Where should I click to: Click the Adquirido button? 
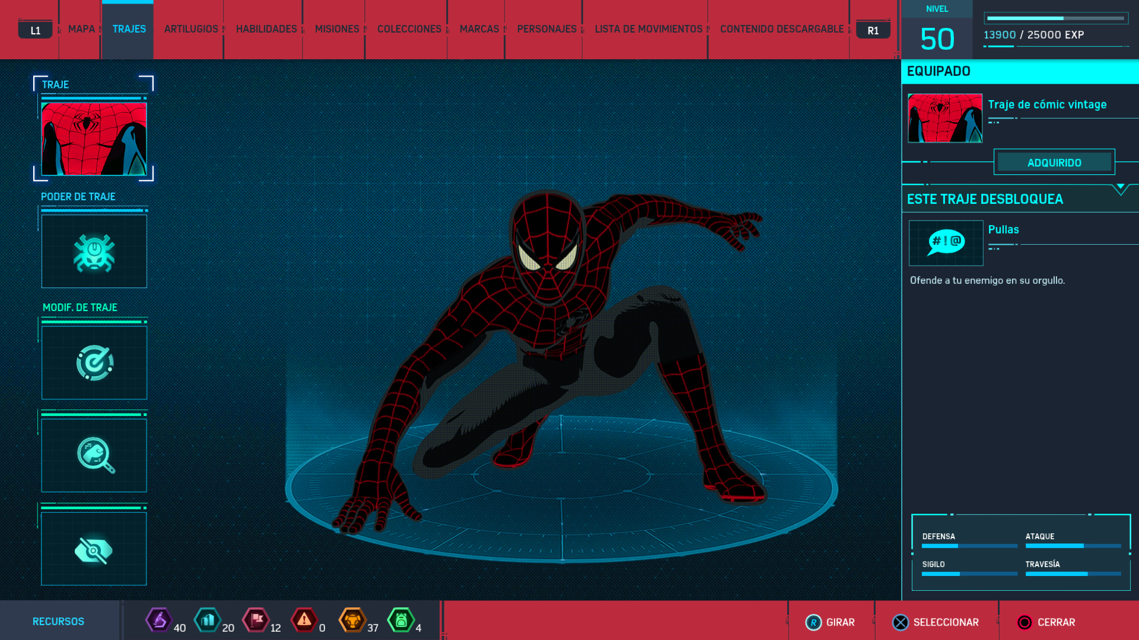pos(1054,162)
